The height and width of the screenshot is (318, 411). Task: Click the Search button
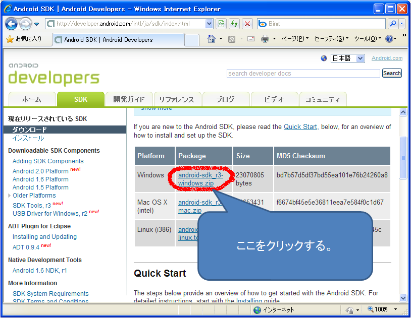point(392,73)
